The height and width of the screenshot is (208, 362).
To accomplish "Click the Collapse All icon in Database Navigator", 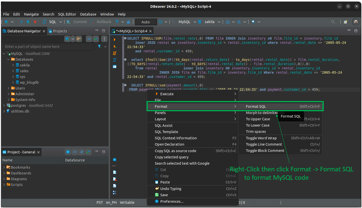I will [89, 39].
